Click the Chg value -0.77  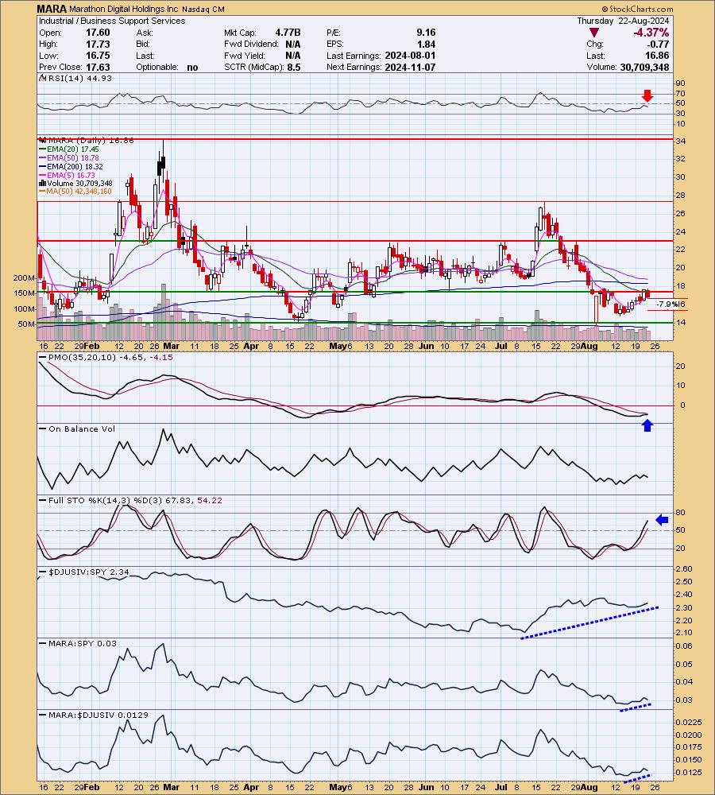click(x=659, y=44)
